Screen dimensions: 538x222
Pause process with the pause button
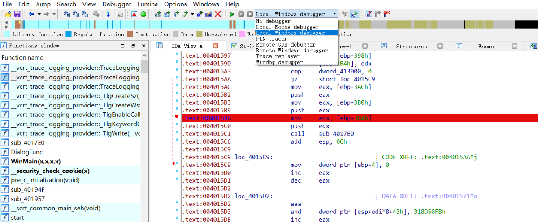click(241, 14)
